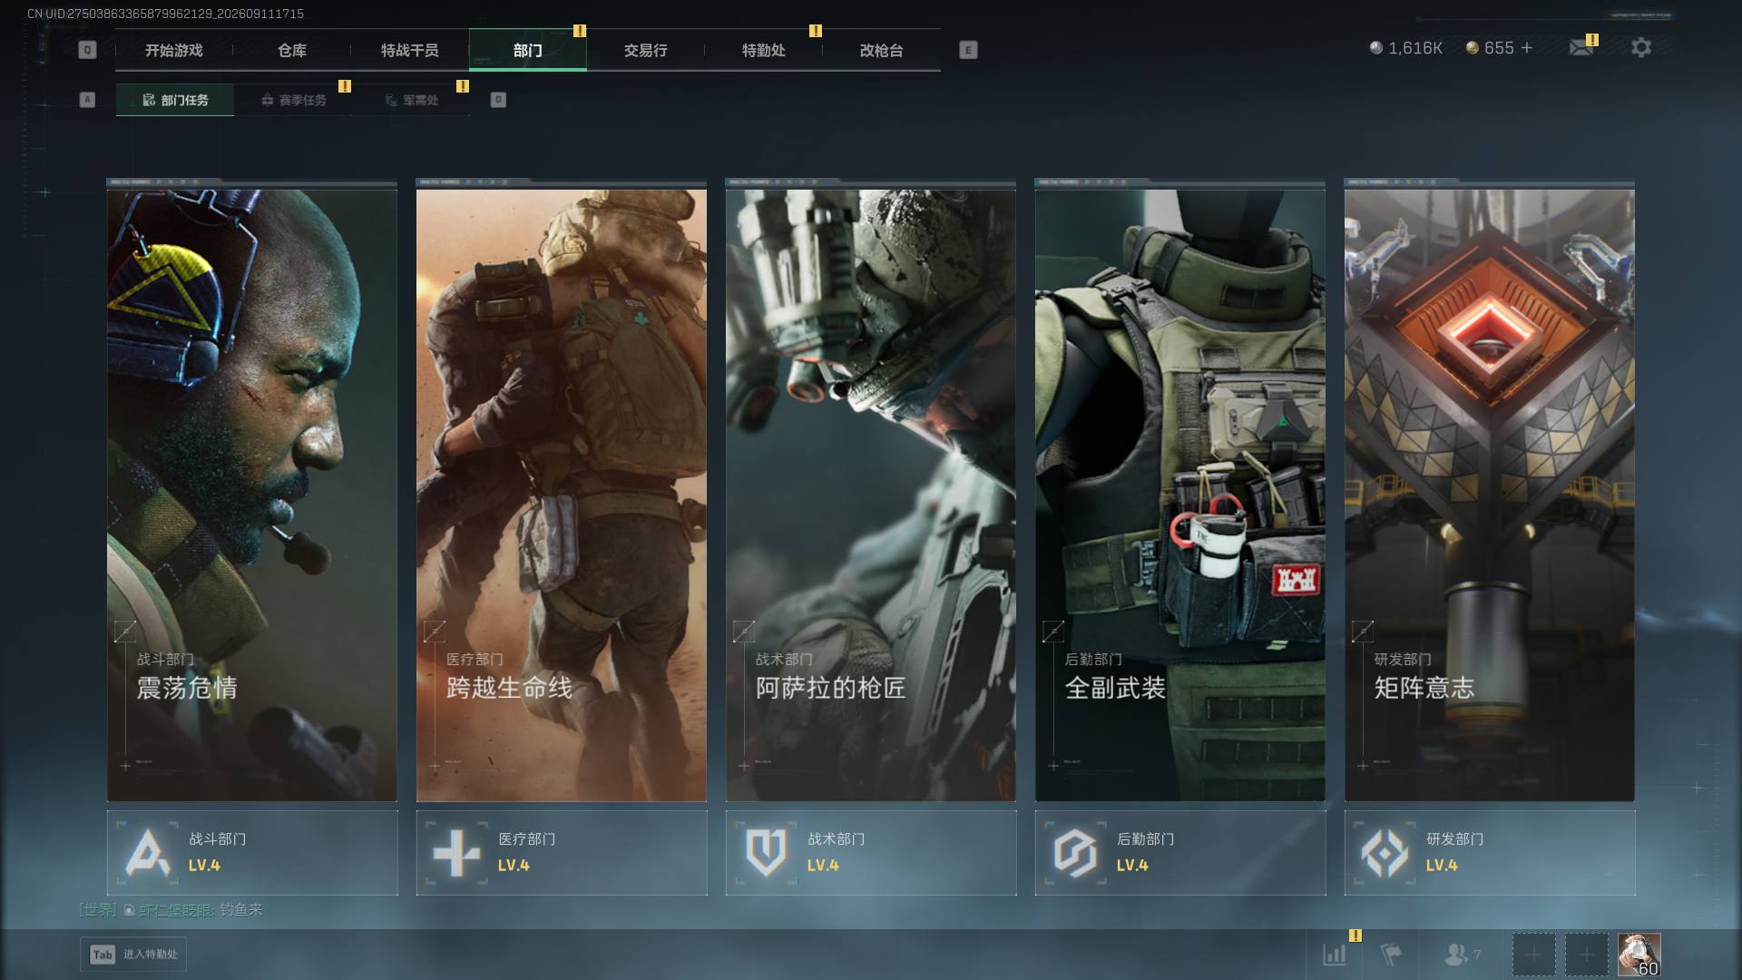1742x980 pixels.
Task: Open the friends list icon showing 7
Action: [1462, 955]
